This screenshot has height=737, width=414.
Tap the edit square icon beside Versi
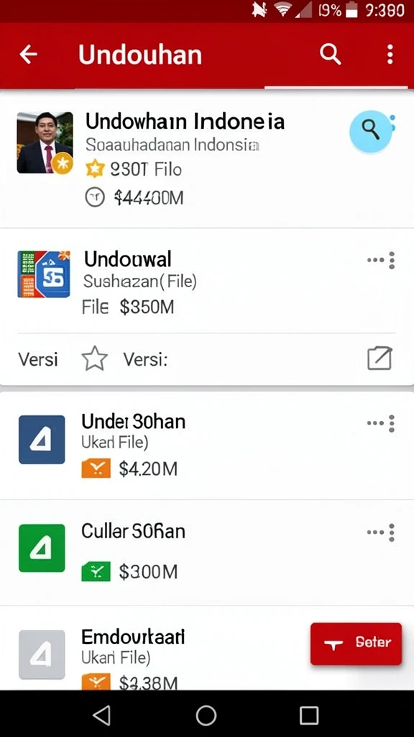tap(379, 358)
